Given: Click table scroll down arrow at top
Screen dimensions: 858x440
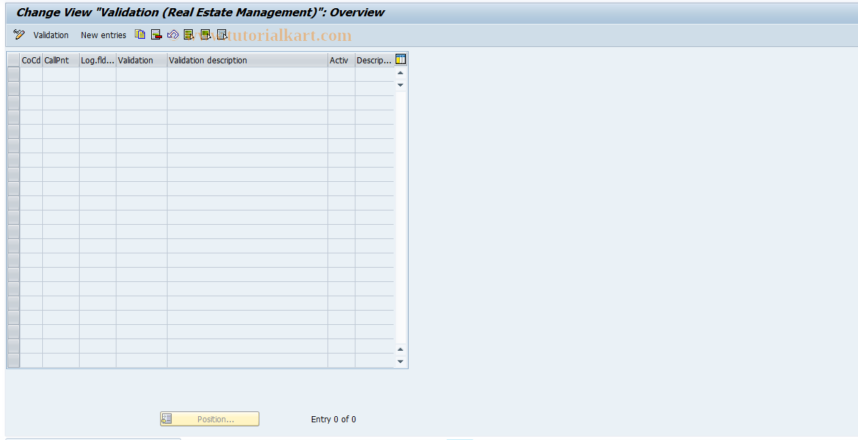Looking at the screenshot, I should tap(400, 85).
